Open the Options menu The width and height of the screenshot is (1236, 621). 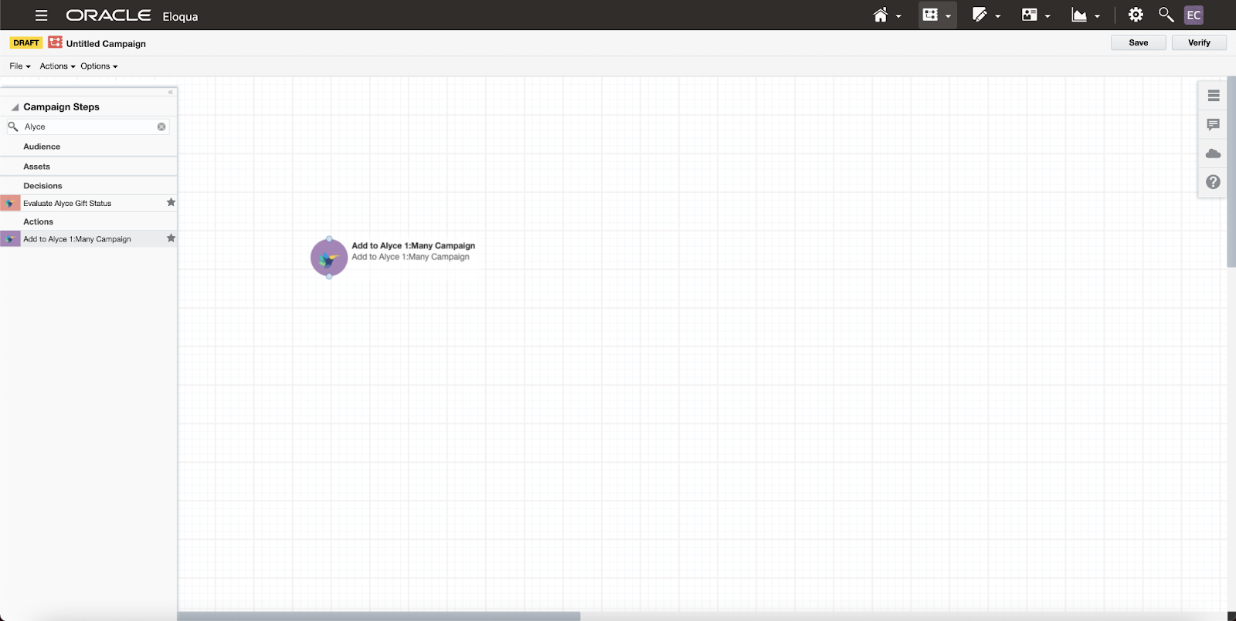(99, 66)
